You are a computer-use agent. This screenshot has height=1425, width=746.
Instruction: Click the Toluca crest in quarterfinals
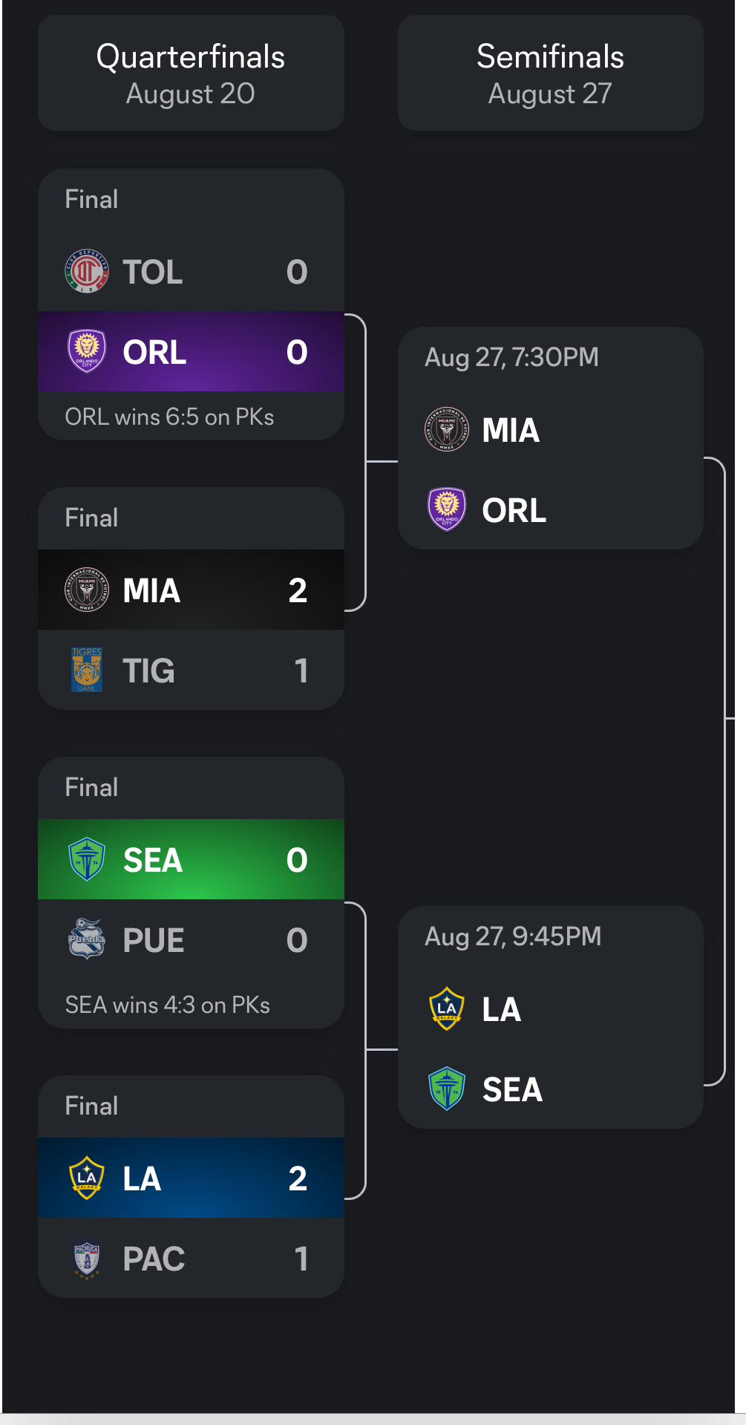click(87, 272)
